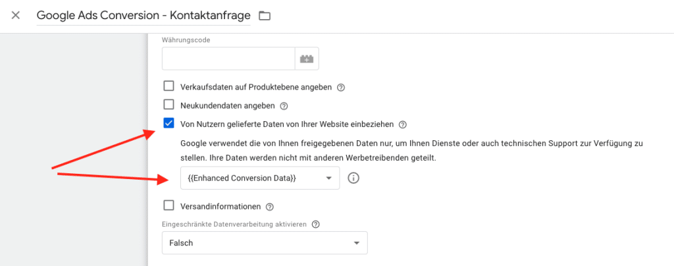Open the Falsch dropdown

(x=265, y=243)
